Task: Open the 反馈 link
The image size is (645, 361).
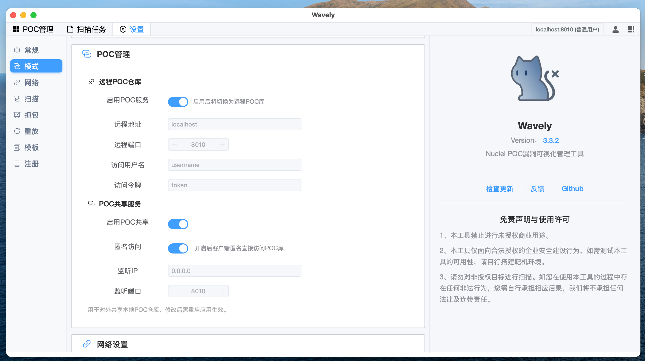Action: [x=537, y=189]
